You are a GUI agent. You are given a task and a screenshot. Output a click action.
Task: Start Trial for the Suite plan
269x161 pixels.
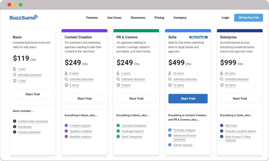tap(188, 99)
